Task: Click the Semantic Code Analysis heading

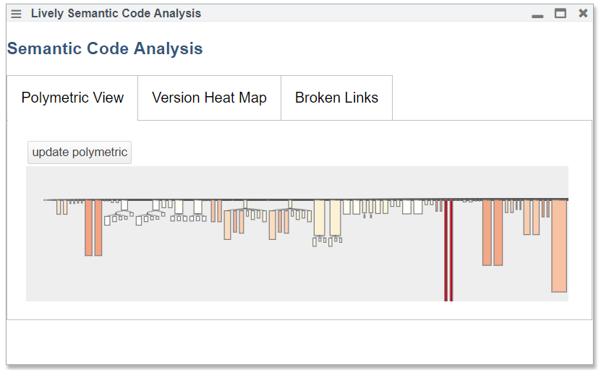Action: pyautogui.click(x=105, y=49)
